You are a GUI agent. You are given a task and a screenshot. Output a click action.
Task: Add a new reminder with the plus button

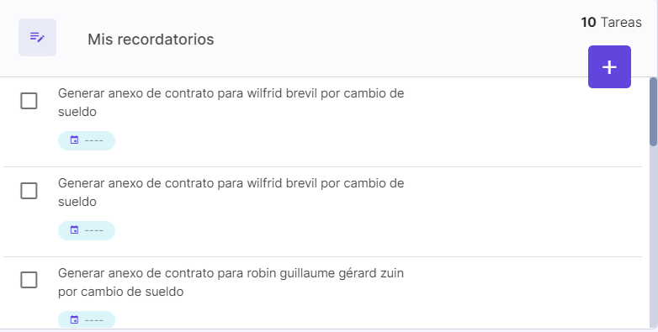click(x=609, y=67)
